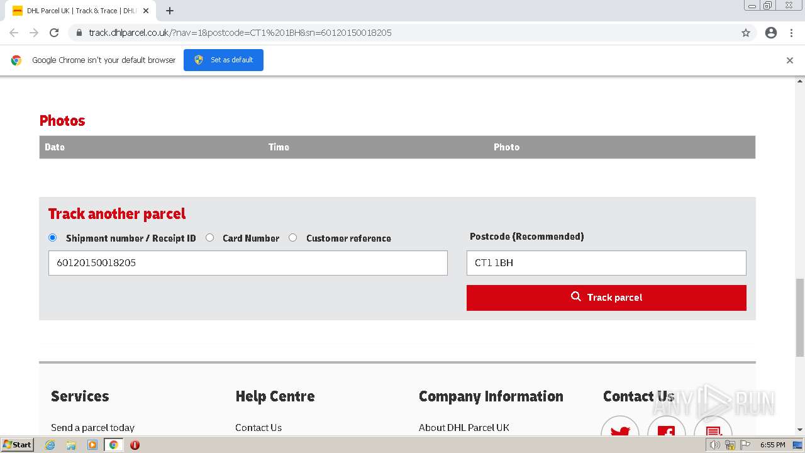
Task: Go back to the previous page
Action: (x=14, y=33)
